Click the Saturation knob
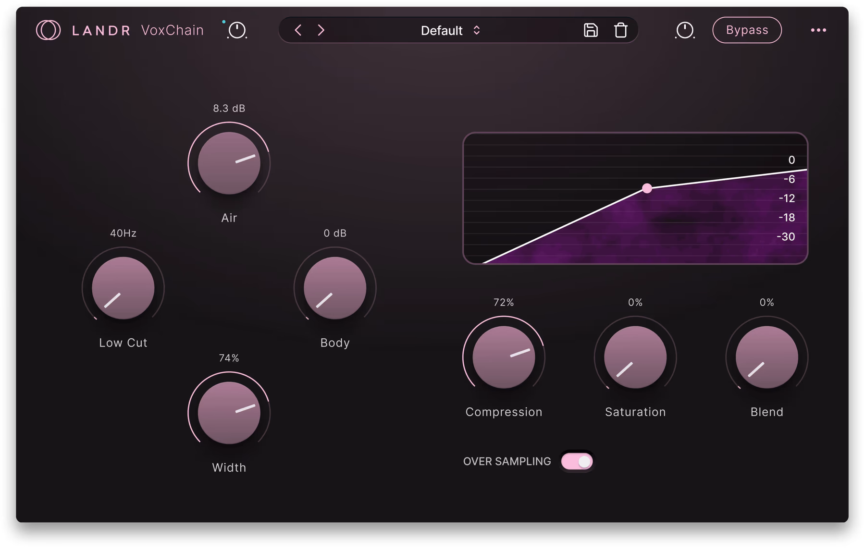 [x=635, y=357]
